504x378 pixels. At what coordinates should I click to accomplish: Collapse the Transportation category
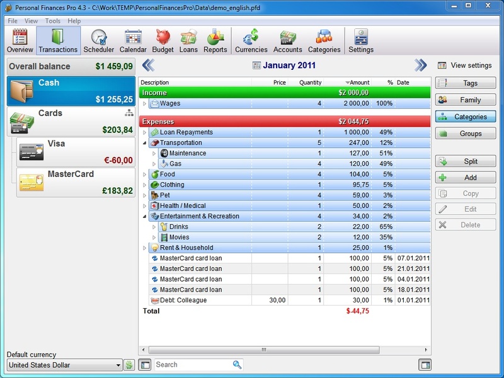[x=144, y=143]
